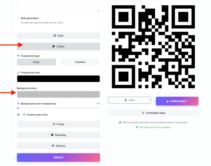The image size is (211, 166).
Task: Click the crop icon on Frame
Action: (x=54, y=124)
